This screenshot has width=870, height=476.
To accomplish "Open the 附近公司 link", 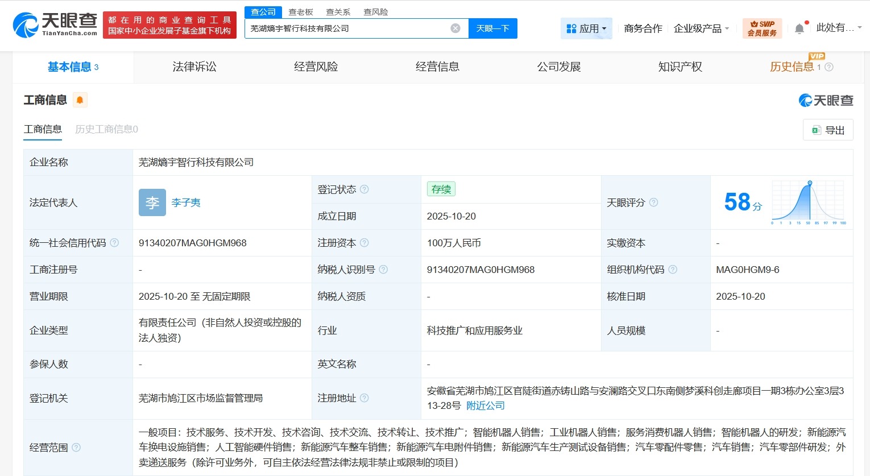I will coord(485,406).
